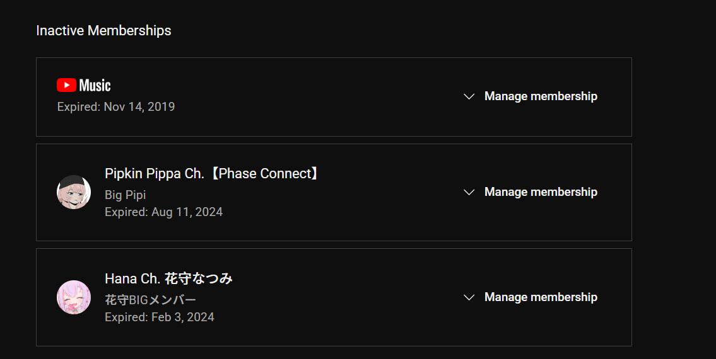Click the Inactive Memberships heading
This screenshot has width=716, height=359.
[x=103, y=31]
